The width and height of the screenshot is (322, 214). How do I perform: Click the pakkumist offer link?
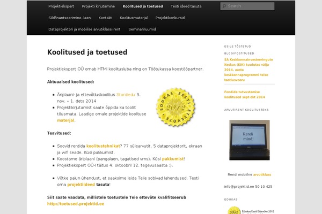(173, 159)
